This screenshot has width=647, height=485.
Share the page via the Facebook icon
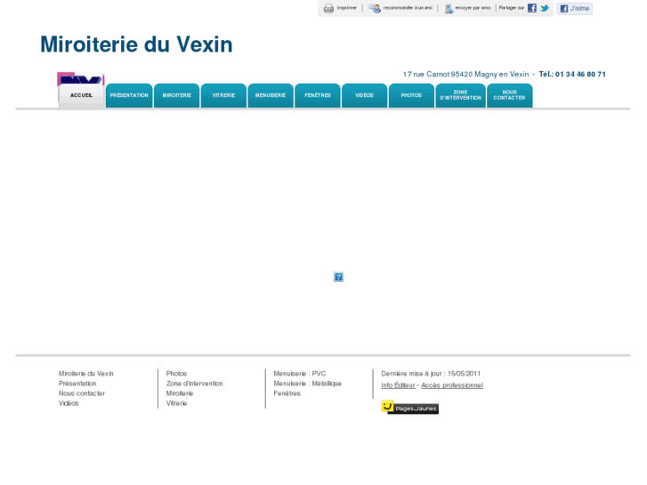click(x=532, y=8)
